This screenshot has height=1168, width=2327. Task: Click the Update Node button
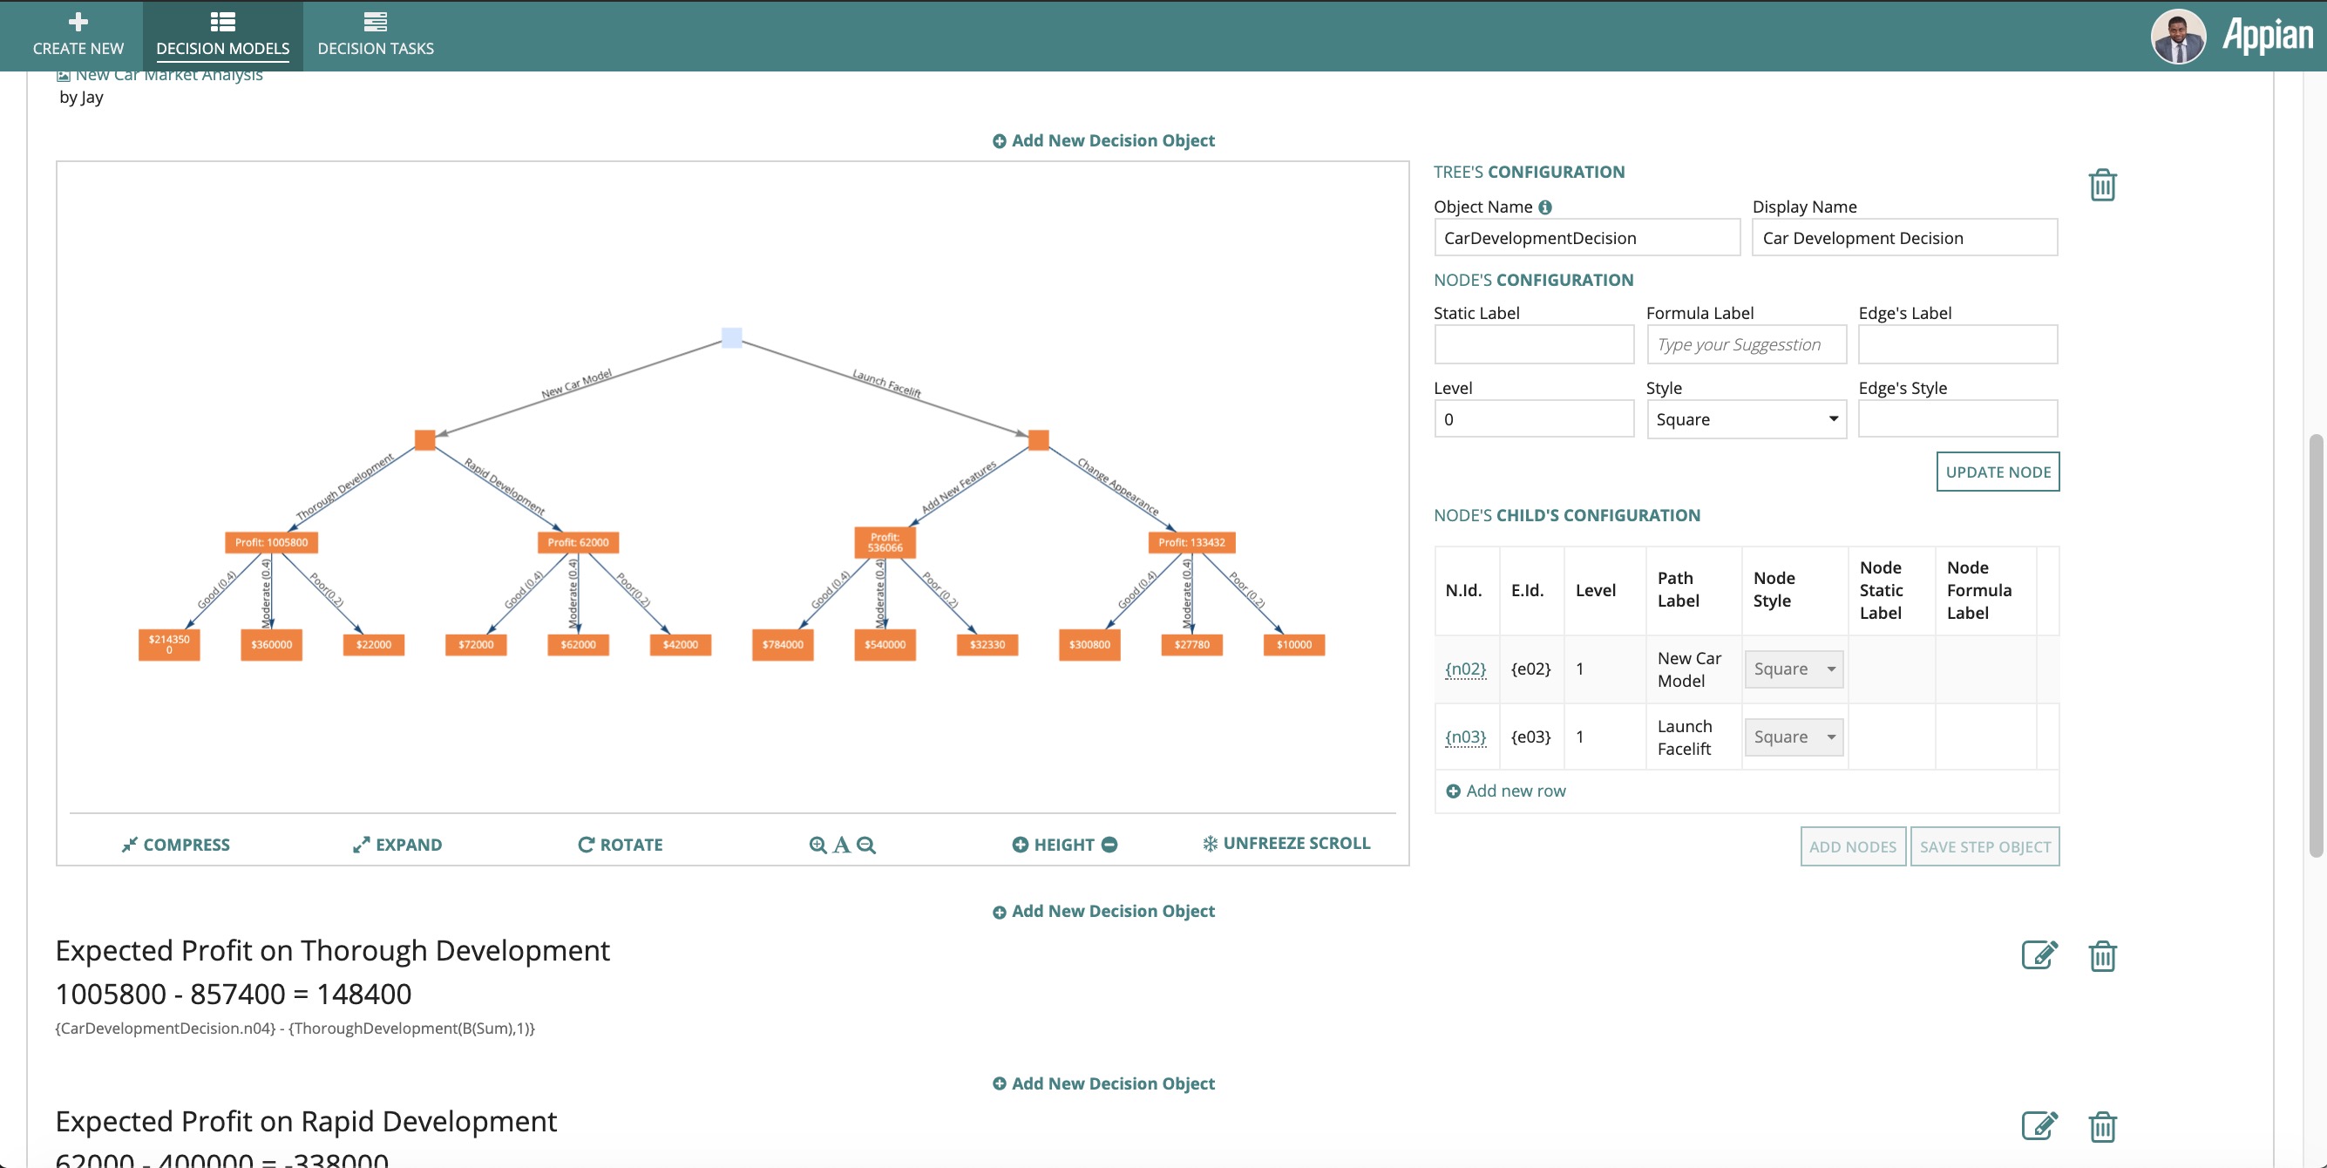[x=1998, y=472]
